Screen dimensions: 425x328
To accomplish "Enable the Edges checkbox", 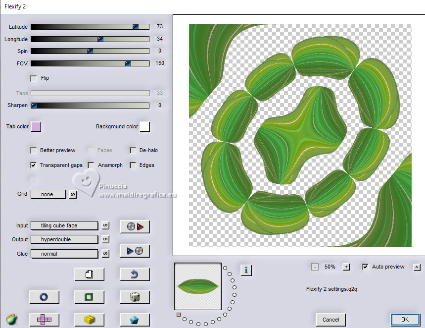I will point(133,165).
